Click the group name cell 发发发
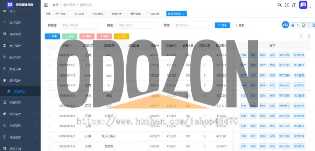 109,146
